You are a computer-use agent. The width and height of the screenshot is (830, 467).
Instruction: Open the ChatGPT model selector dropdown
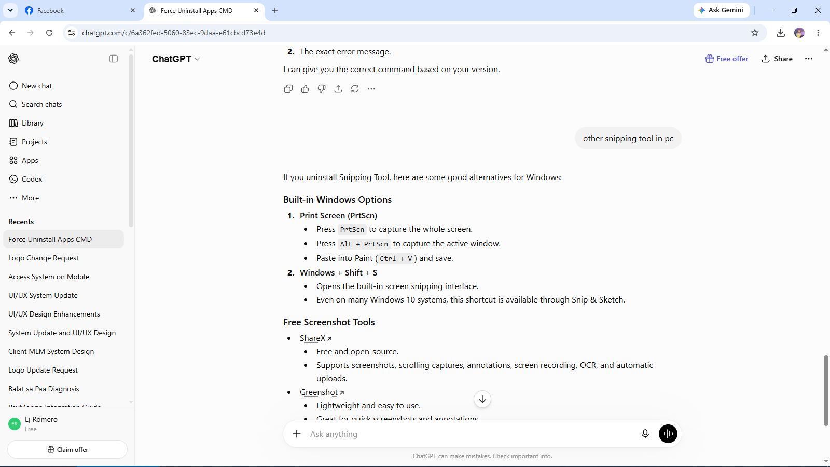coord(176,59)
